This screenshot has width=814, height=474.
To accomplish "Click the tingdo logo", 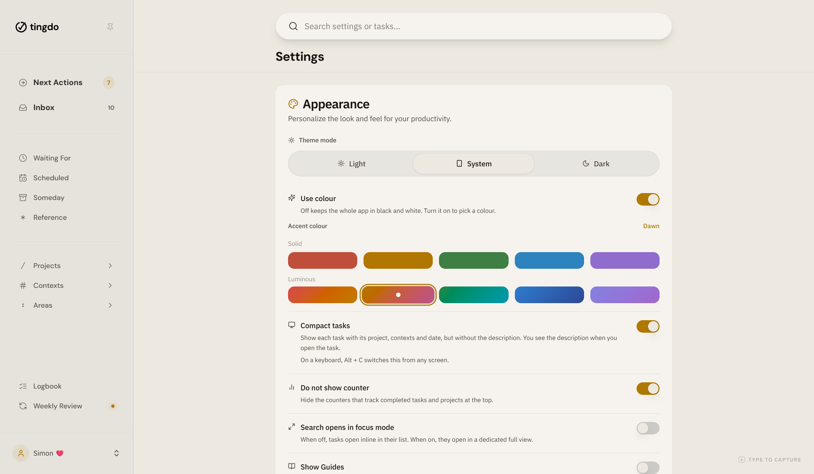I will [x=37, y=27].
